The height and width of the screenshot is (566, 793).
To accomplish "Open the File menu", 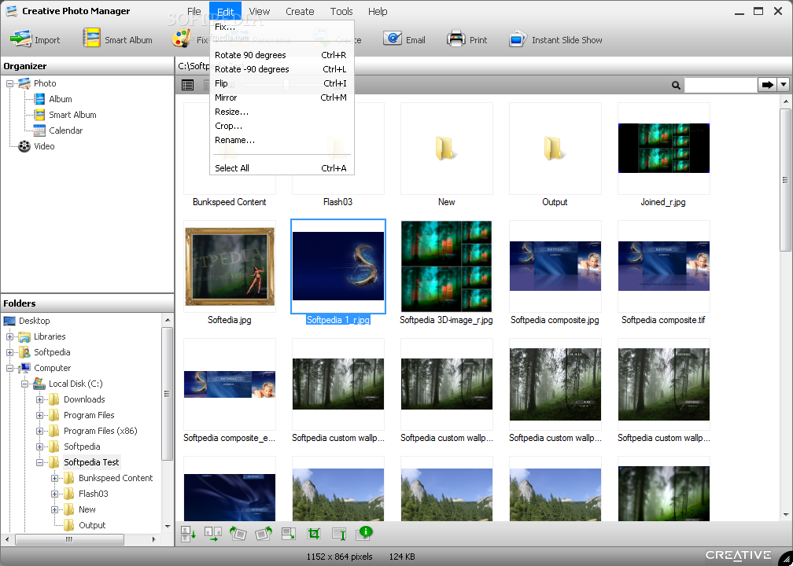I will click(194, 11).
